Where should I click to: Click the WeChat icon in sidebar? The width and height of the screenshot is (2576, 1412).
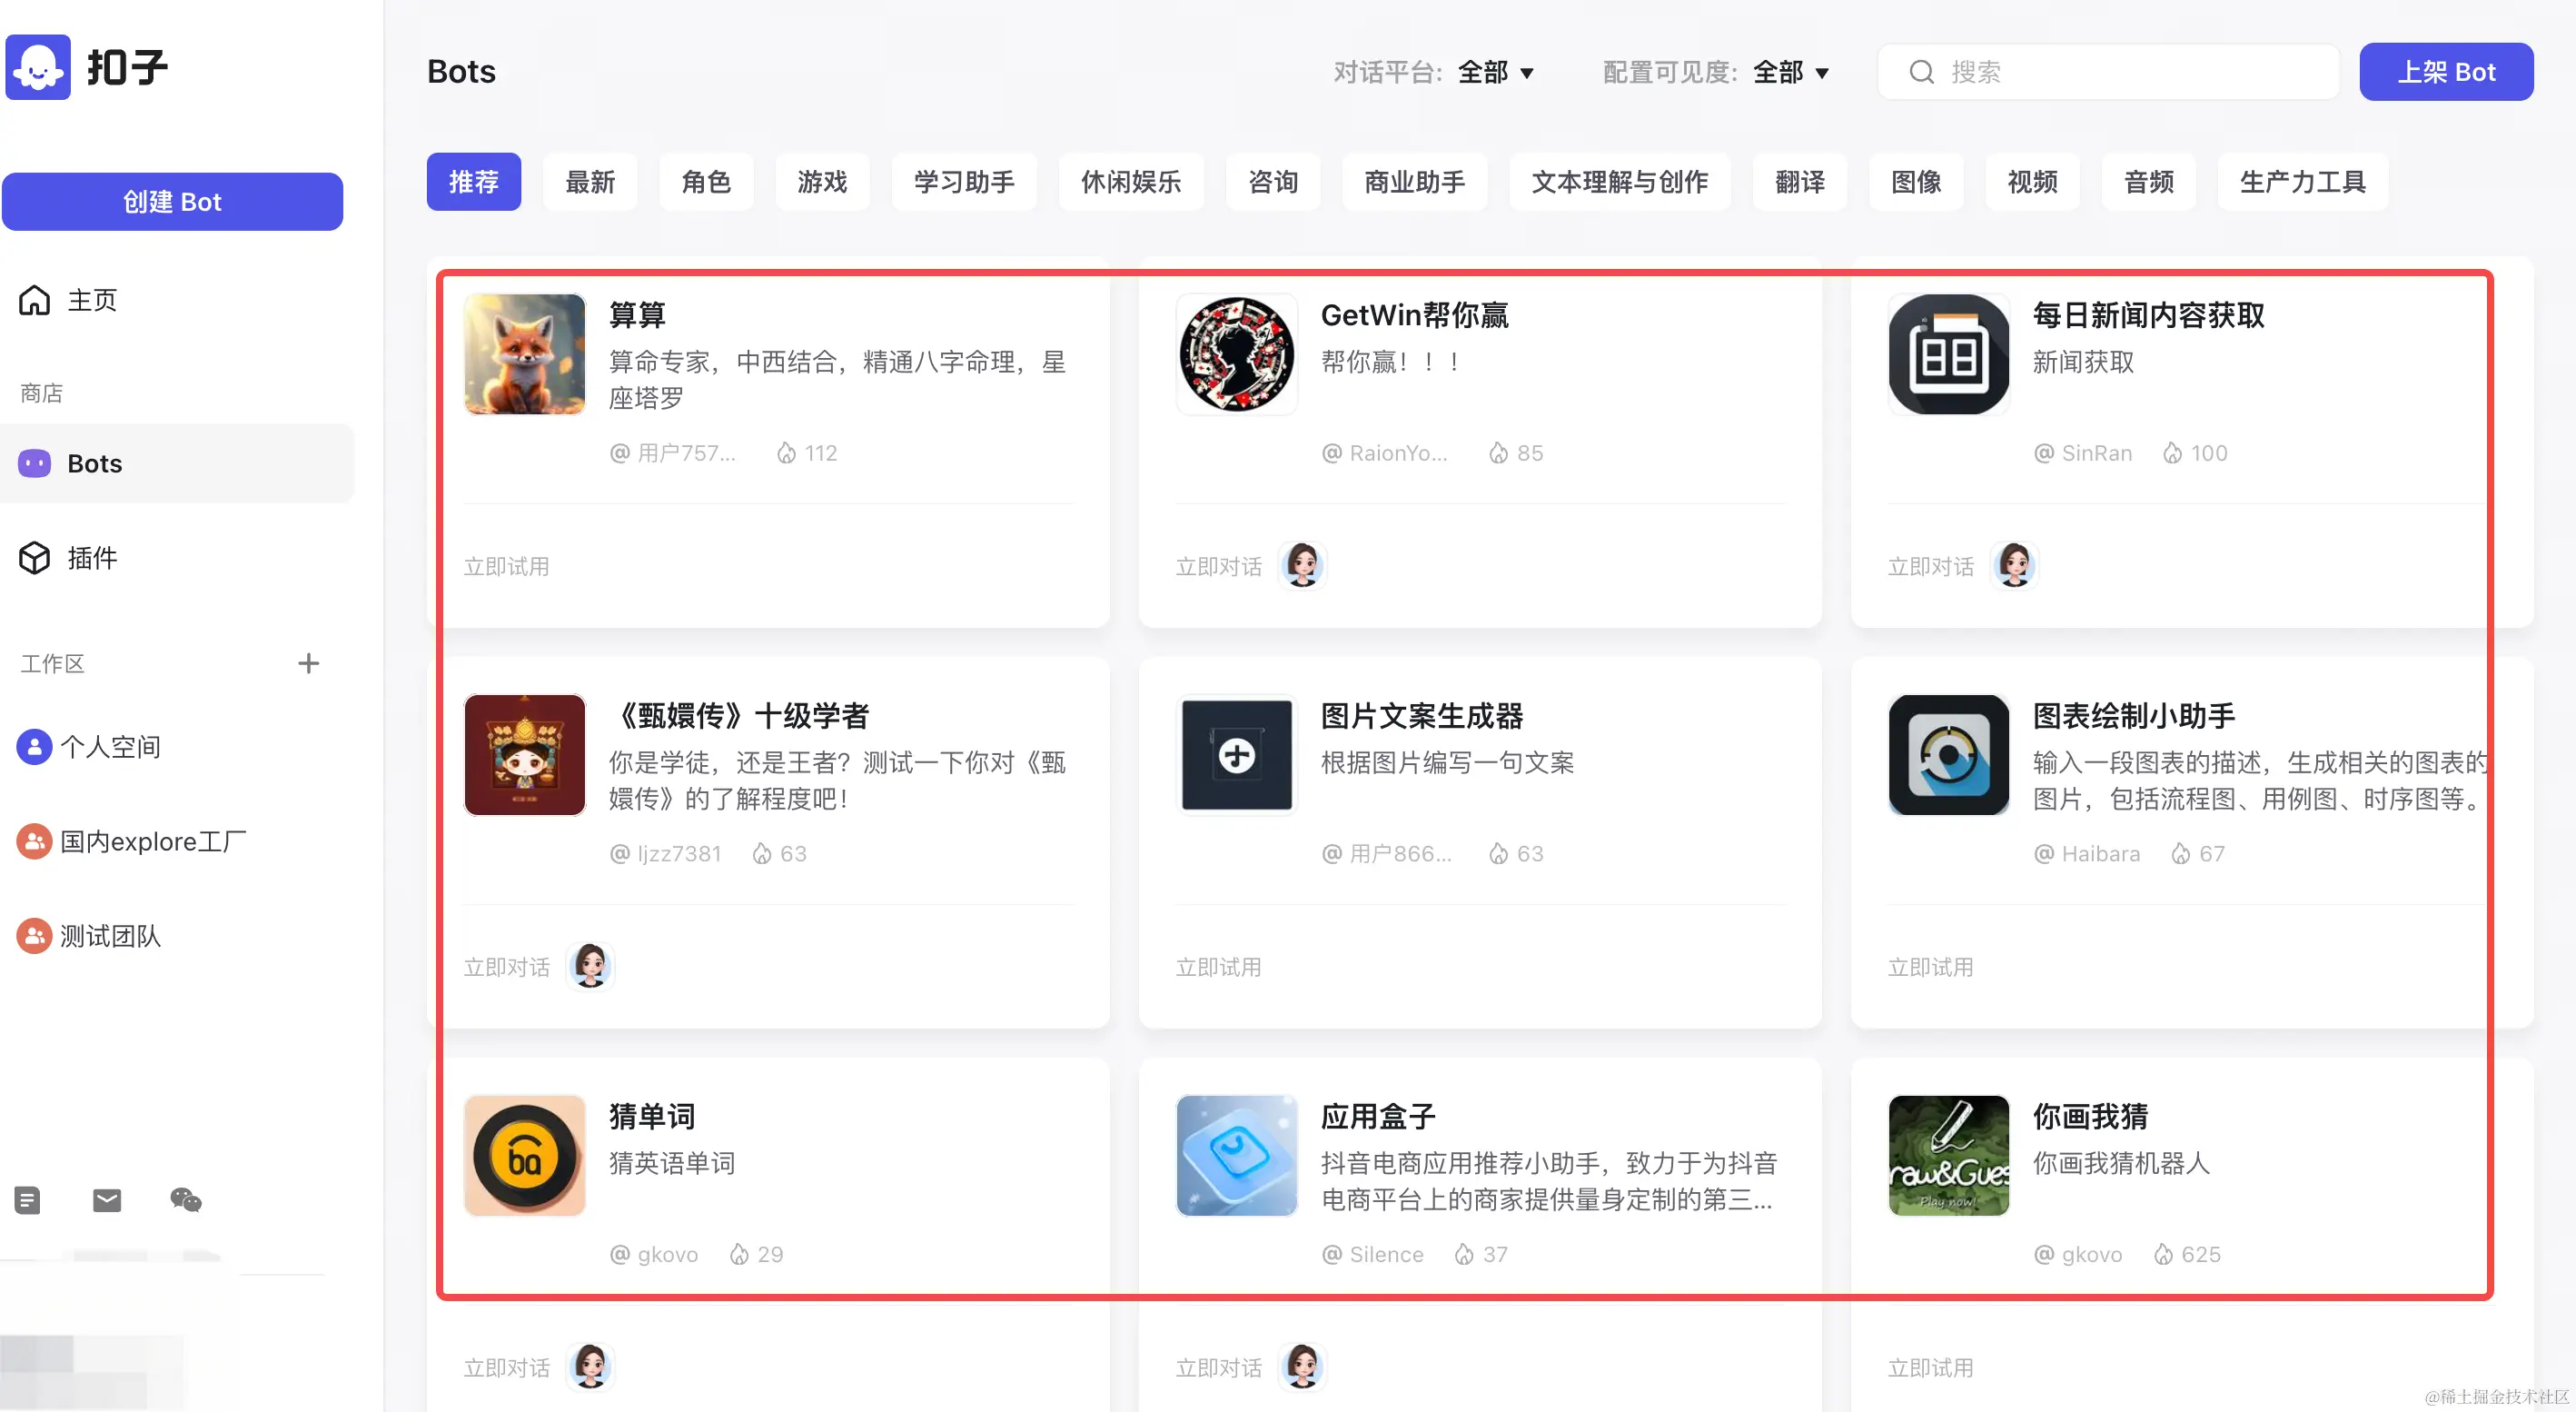[186, 1200]
